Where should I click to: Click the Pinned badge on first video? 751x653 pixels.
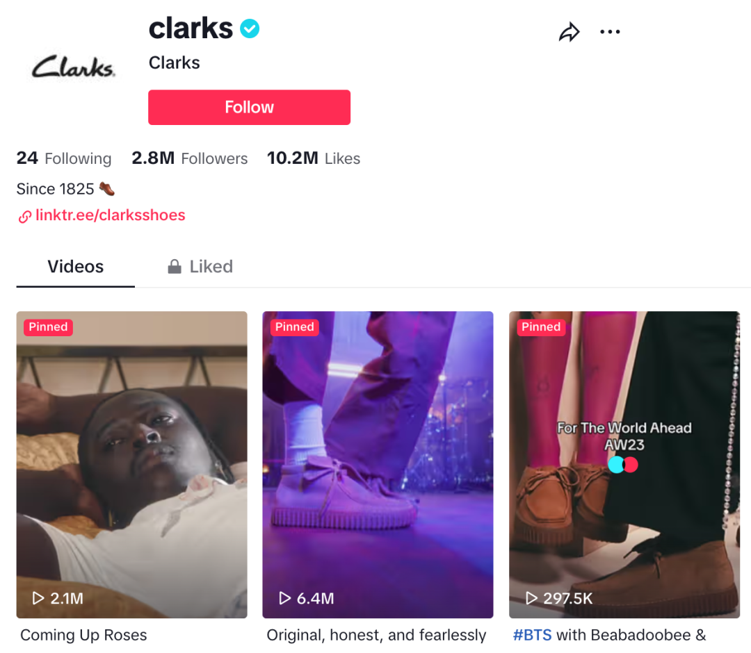[x=49, y=327]
